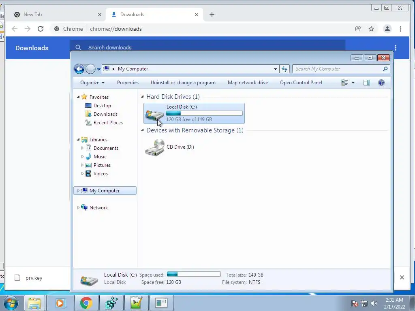Screen dimensions: 415x311
Task: Select Uninstall or change a program
Action: (x=183, y=83)
